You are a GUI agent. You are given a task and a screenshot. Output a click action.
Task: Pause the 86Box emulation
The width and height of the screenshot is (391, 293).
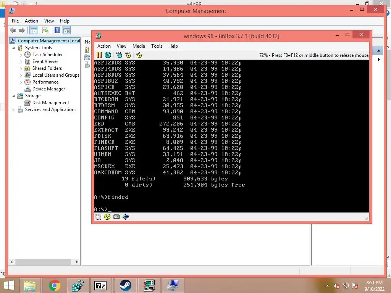pyautogui.click(x=99, y=55)
